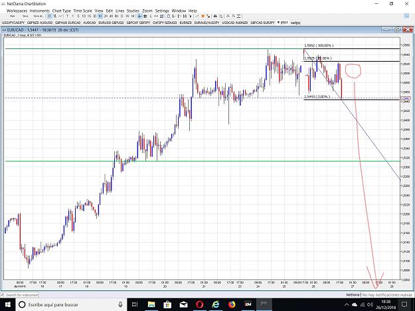Select the 10 minute time scale
The height and width of the screenshot is (311, 415).
coord(84,16)
